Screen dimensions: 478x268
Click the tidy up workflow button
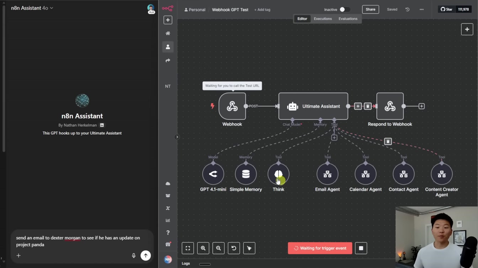click(249, 248)
